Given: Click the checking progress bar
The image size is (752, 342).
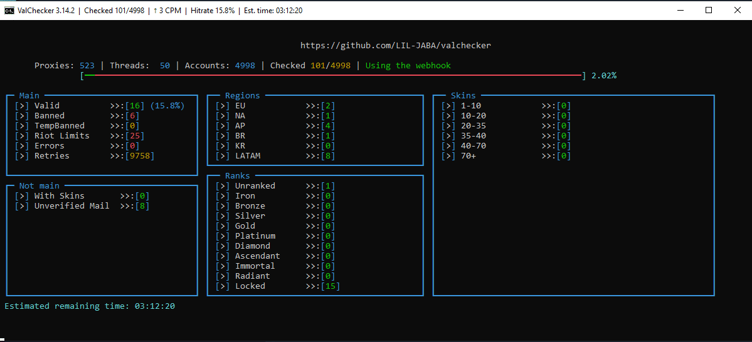Looking at the screenshot, I should coord(332,76).
